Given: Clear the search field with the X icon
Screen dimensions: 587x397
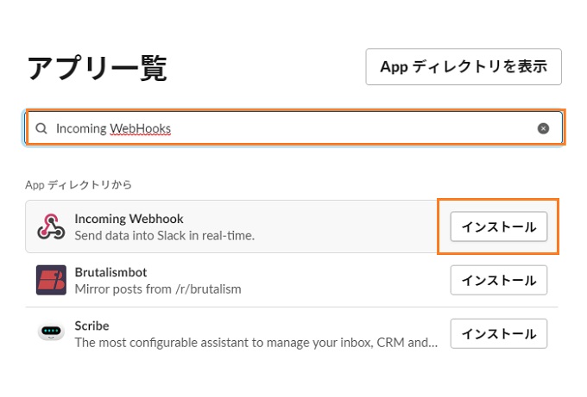Looking at the screenshot, I should click(543, 128).
